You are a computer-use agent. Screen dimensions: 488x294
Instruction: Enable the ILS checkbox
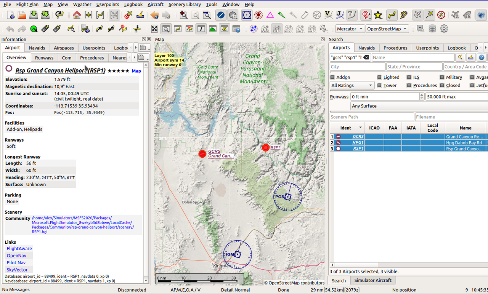pyautogui.click(x=409, y=77)
